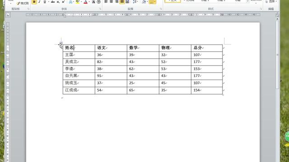Screen dimensions: 289x162
Task: Click the 语文 score 54 for 江成成
Action: pyautogui.click(x=111, y=90)
